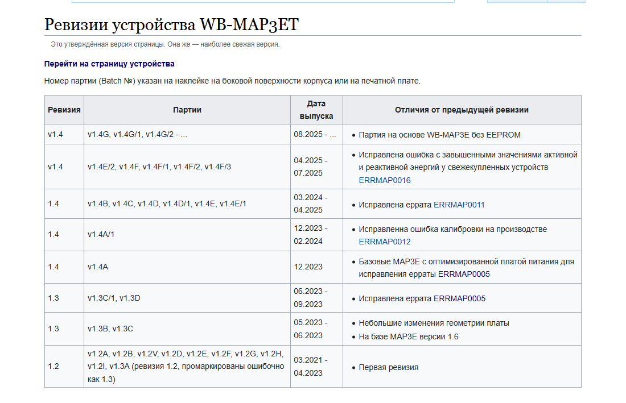The image size is (626, 403).
Task: Open the 'Перейти на страницу устройства' link
Action: [109, 64]
